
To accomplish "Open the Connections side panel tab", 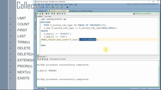I will point(35,37).
